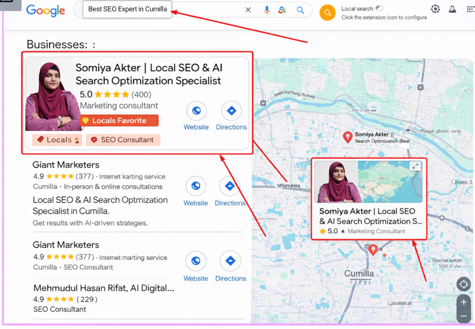Open Mehmudul Hasan Rifat business listing
475x329 pixels.
pyautogui.click(x=103, y=288)
